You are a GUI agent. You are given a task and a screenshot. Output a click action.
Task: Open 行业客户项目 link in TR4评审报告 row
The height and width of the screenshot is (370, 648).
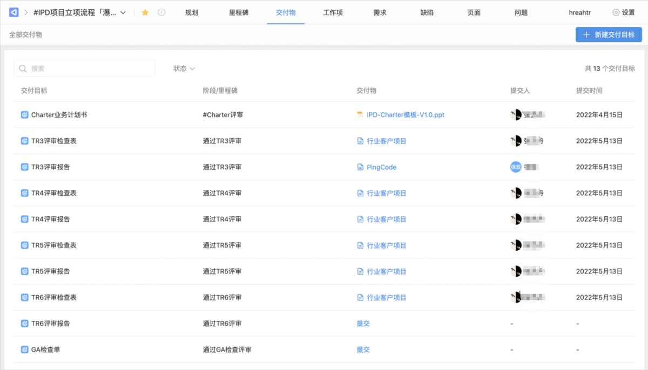click(x=387, y=219)
